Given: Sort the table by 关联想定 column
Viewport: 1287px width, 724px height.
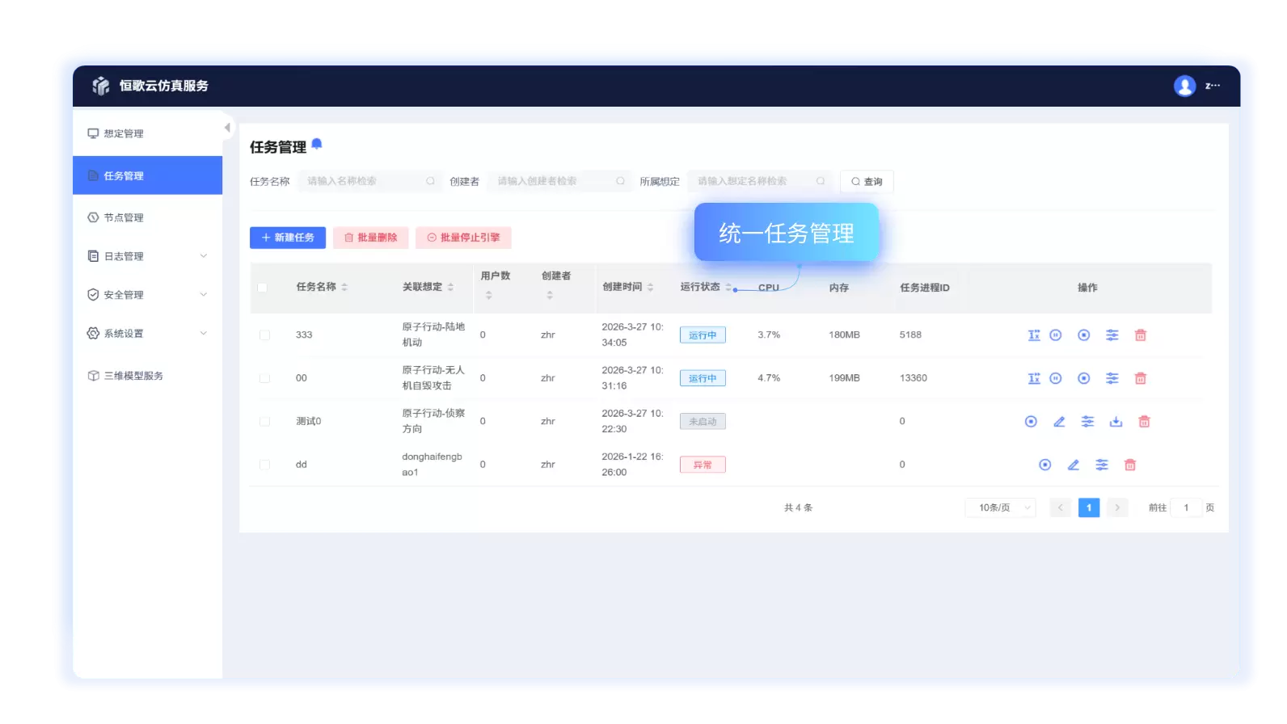Looking at the screenshot, I should point(450,288).
